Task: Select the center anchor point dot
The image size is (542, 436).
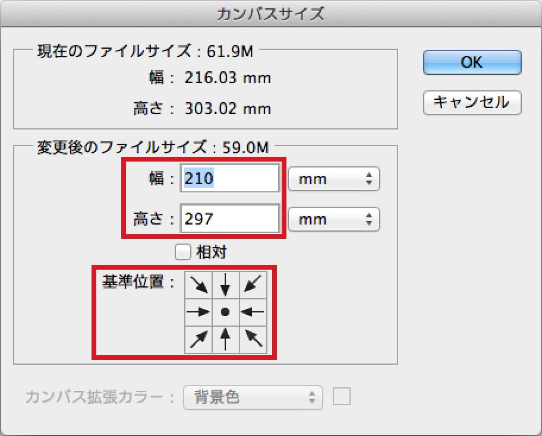Action: (x=226, y=311)
